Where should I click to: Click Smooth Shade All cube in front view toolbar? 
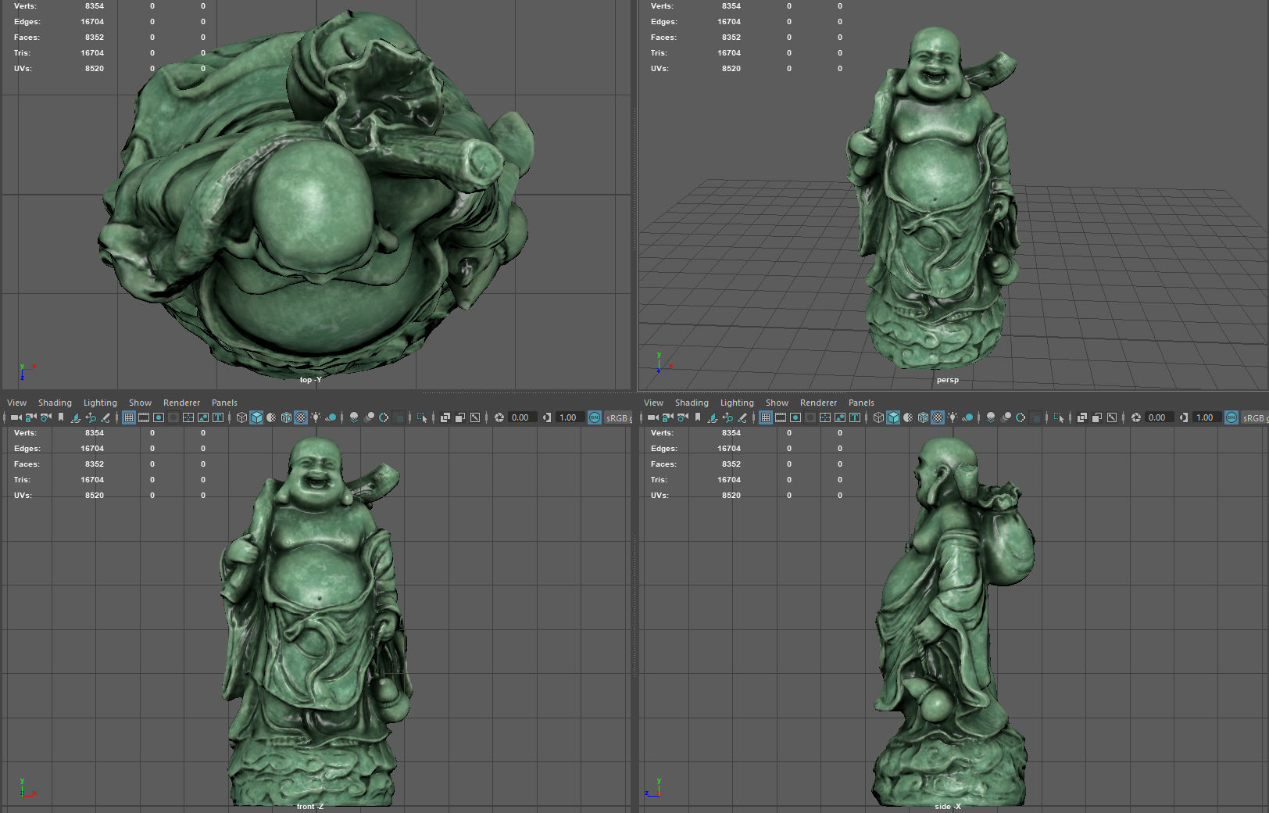[256, 417]
